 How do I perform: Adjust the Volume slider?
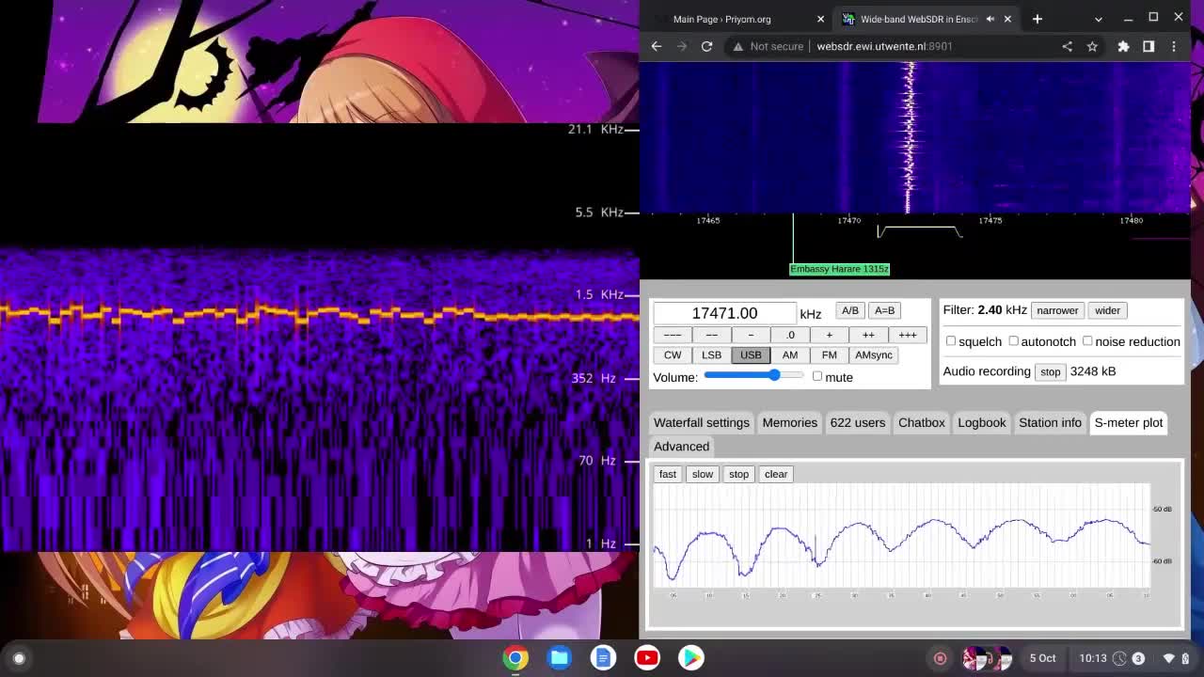point(754,375)
